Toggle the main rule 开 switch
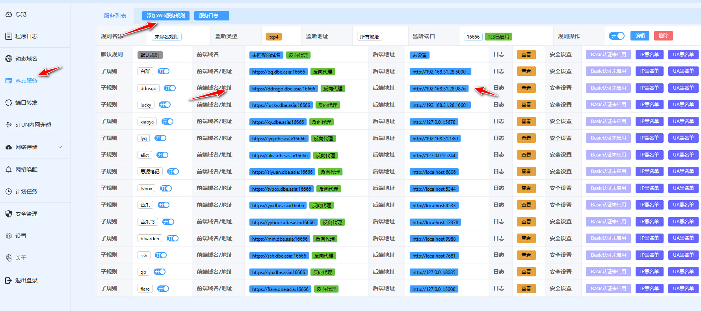 tap(617, 36)
